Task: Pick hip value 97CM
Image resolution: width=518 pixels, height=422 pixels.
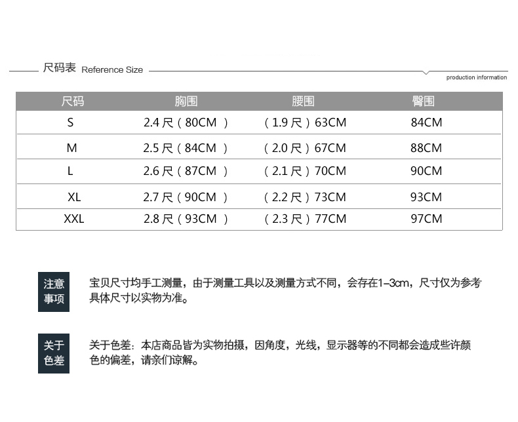Action: click(x=426, y=219)
